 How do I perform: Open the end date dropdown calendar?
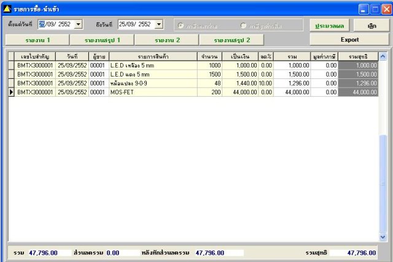tap(159, 24)
